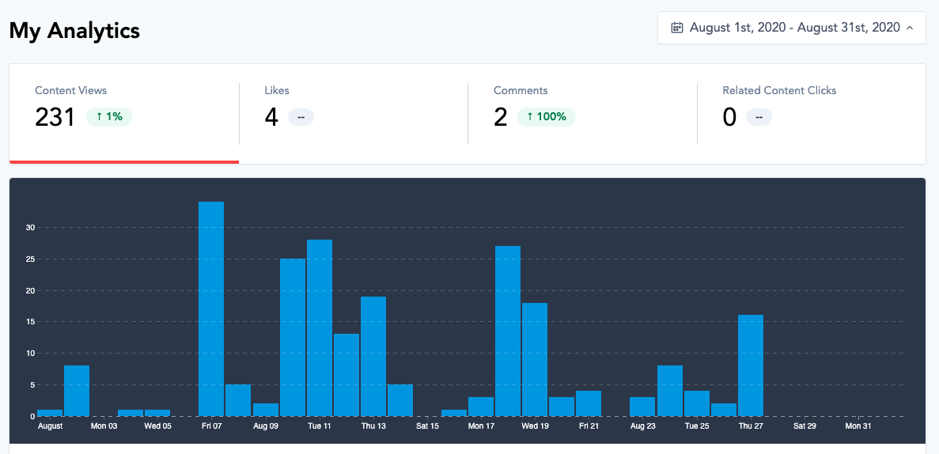939x454 pixels.
Task: Click the chevron arrow beside the date range
Action: point(910,28)
